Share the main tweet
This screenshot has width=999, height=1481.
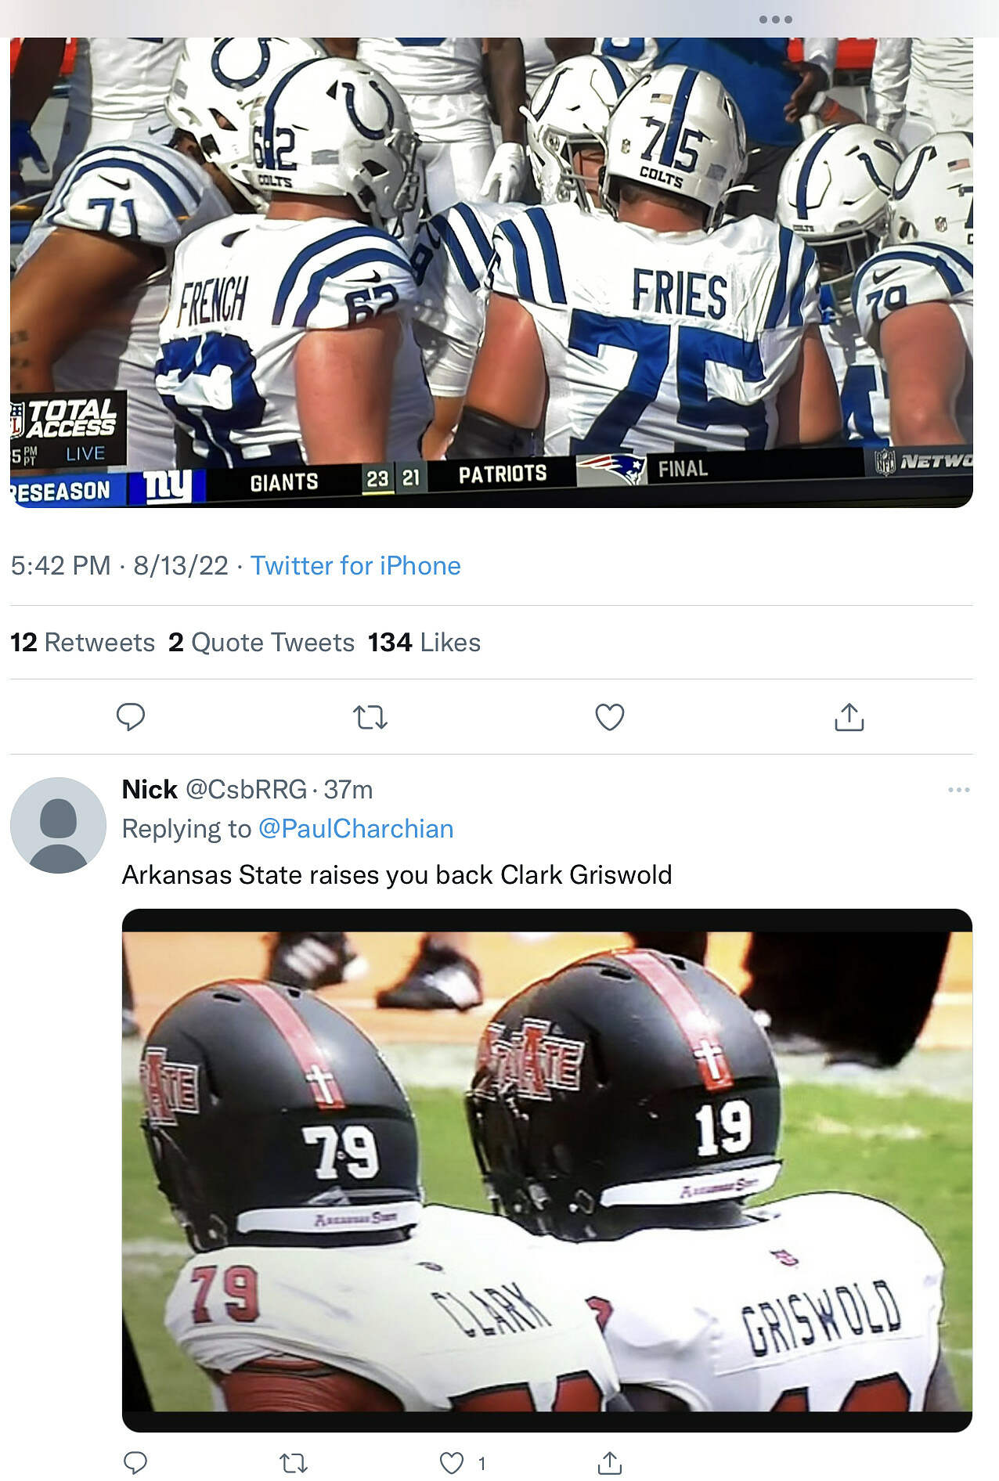(x=849, y=717)
